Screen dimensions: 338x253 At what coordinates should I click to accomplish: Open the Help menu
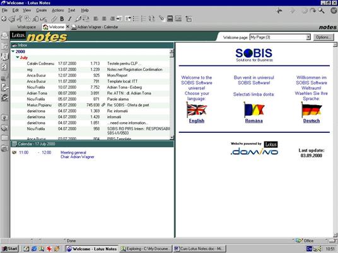tap(85, 10)
